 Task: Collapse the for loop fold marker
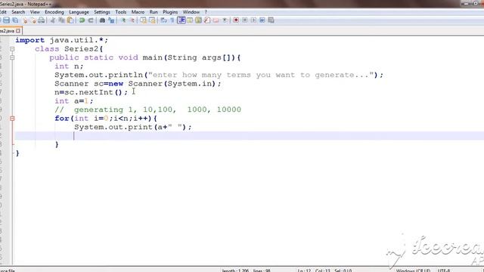(12, 119)
